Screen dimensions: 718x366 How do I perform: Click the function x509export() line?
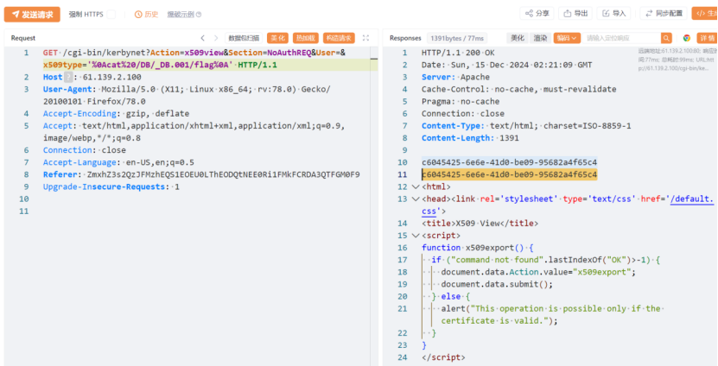point(478,248)
